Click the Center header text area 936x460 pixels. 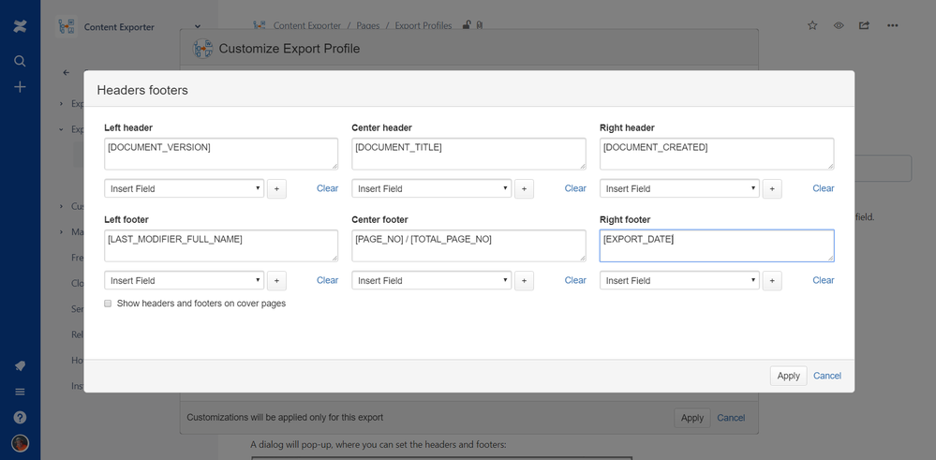[x=468, y=154]
